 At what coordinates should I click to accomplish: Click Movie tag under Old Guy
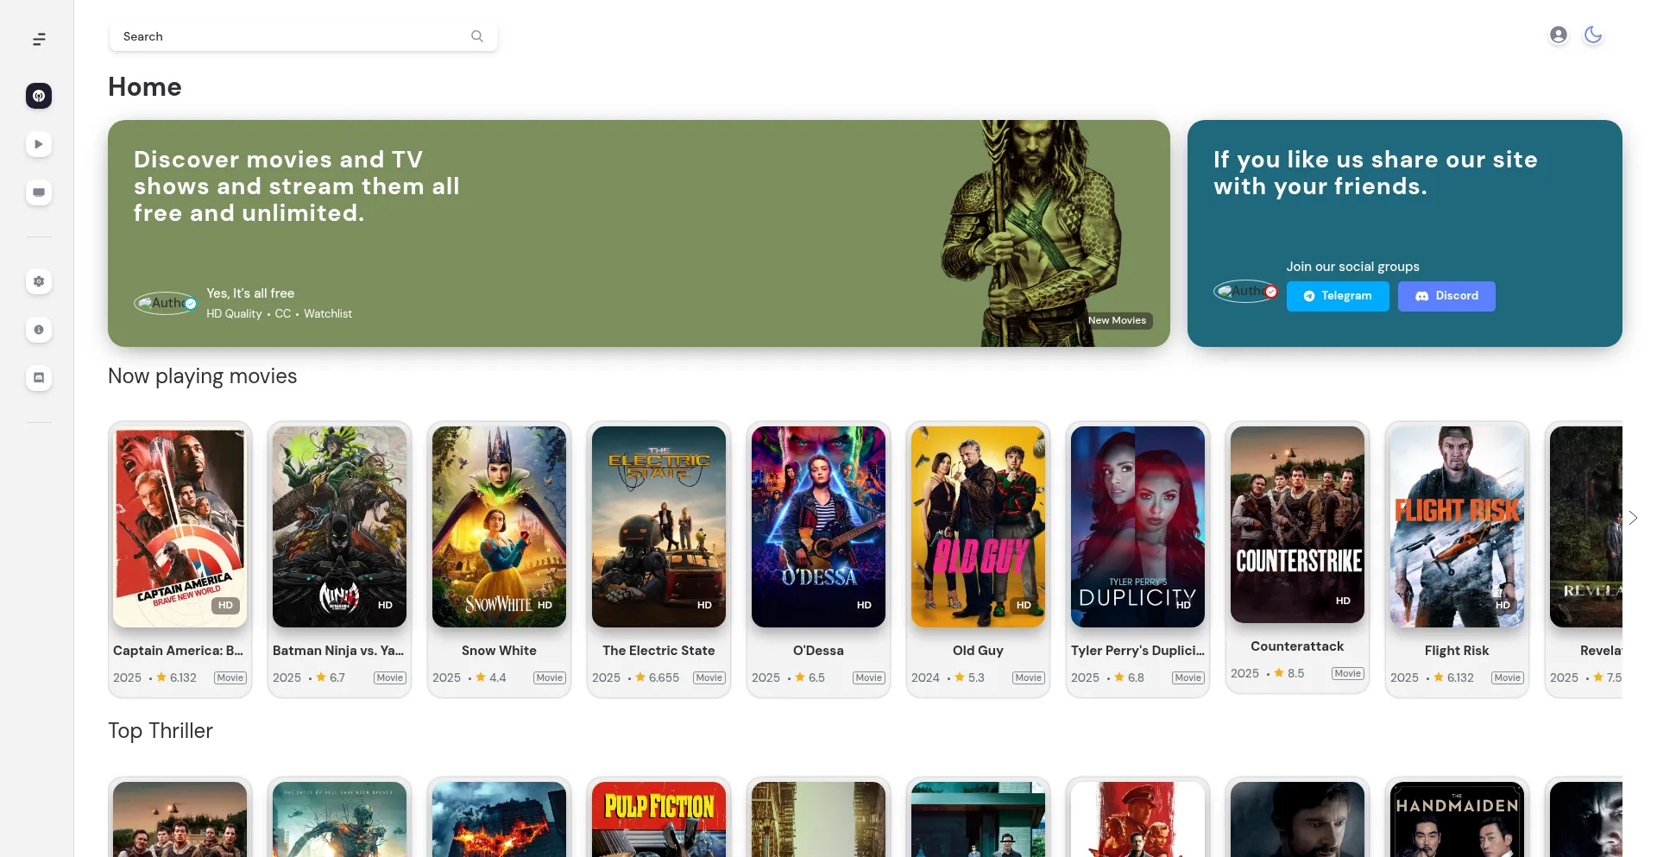(x=1029, y=677)
